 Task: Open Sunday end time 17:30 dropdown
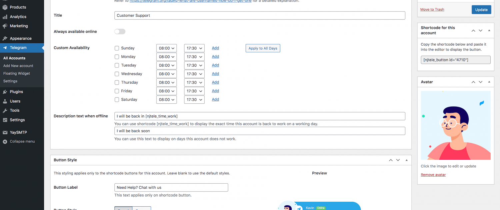[x=194, y=48]
